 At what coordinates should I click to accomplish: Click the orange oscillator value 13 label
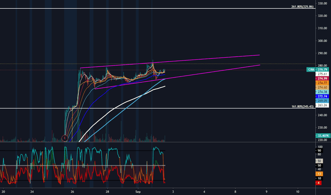click(x=319, y=174)
